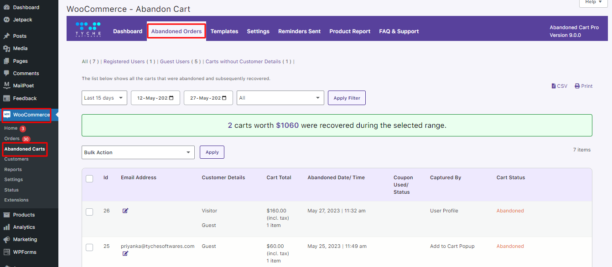
Task: Open the 12-May-2023 start date field
Action: click(155, 97)
